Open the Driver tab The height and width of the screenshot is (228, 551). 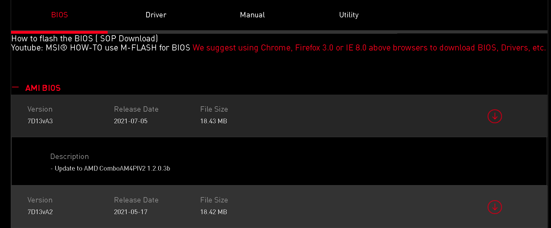click(x=156, y=15)
